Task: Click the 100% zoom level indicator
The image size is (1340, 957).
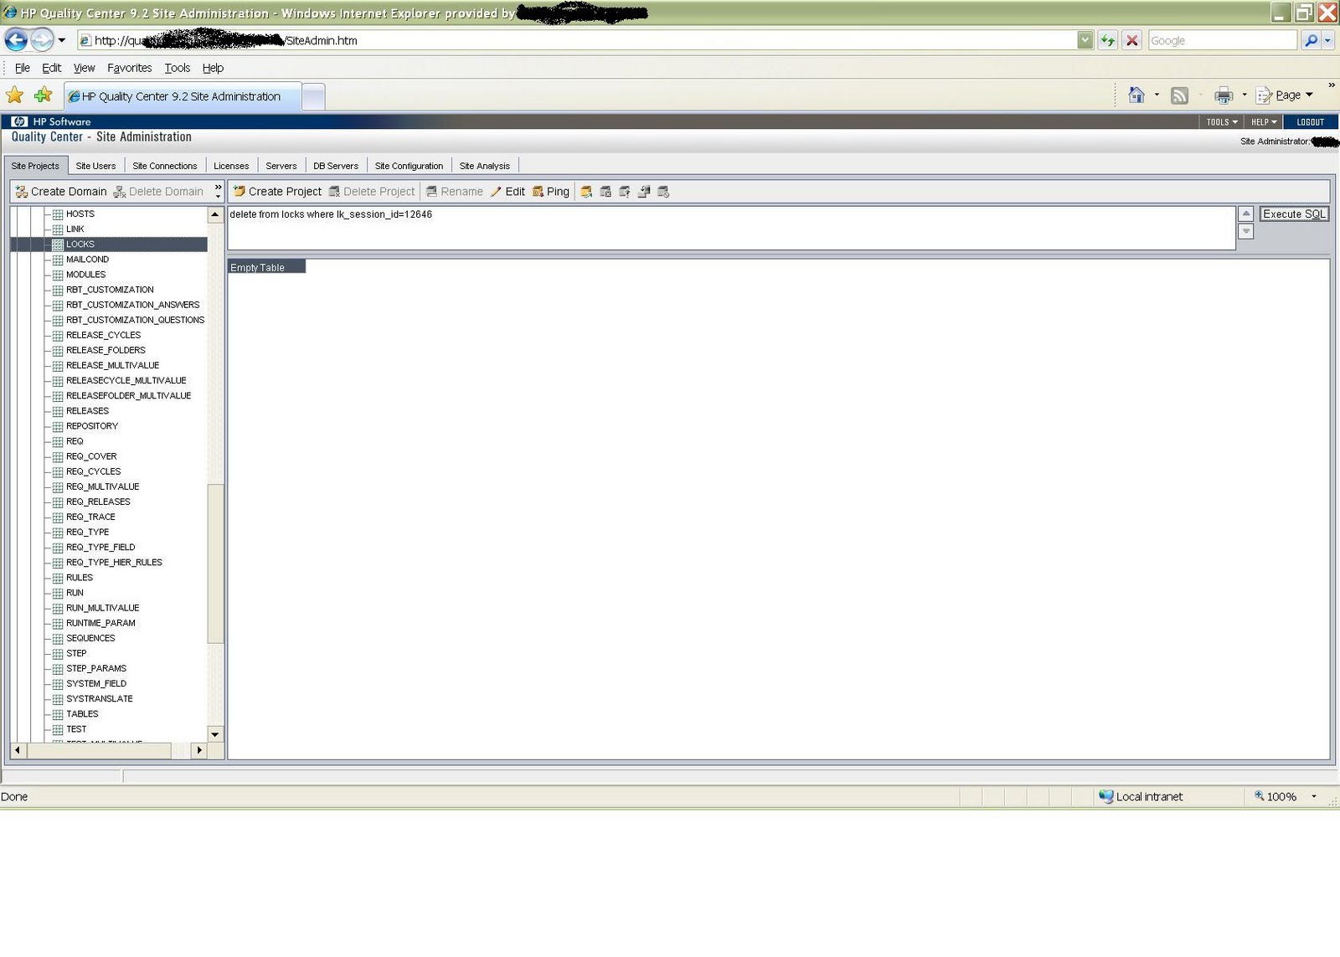Action: pos(1281,796)
